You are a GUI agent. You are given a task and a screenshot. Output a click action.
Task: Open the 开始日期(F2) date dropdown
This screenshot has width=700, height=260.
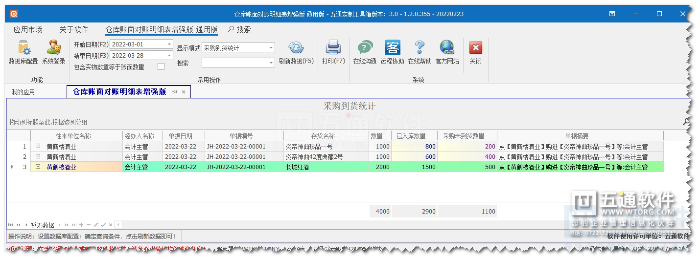(169, 44)
